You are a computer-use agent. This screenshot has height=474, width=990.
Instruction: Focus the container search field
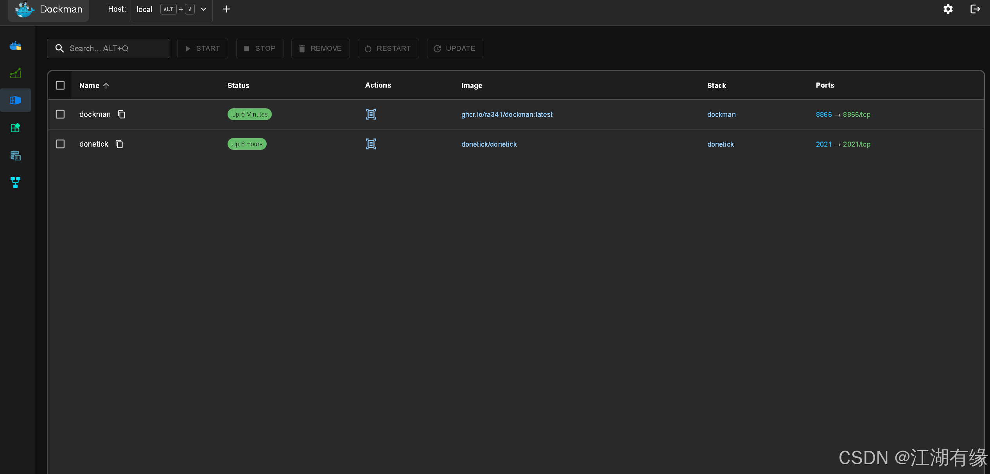click(x=113, y=48)
